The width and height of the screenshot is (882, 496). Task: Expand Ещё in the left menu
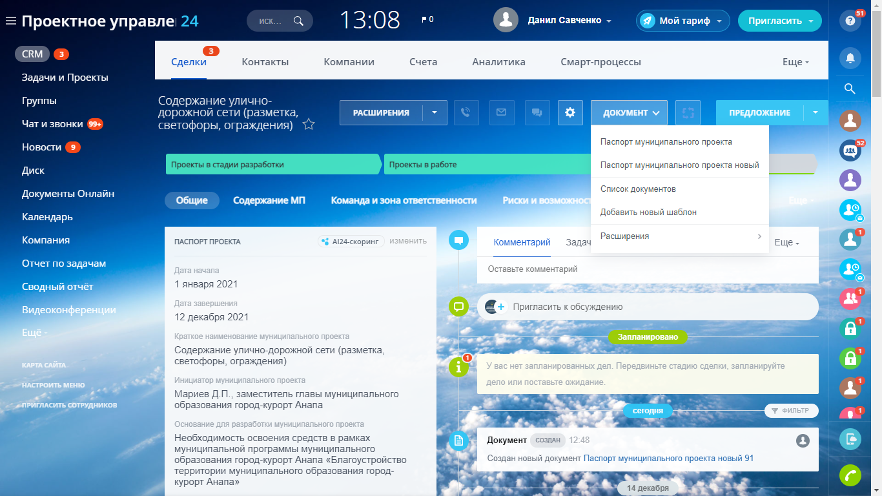point(34,333)
